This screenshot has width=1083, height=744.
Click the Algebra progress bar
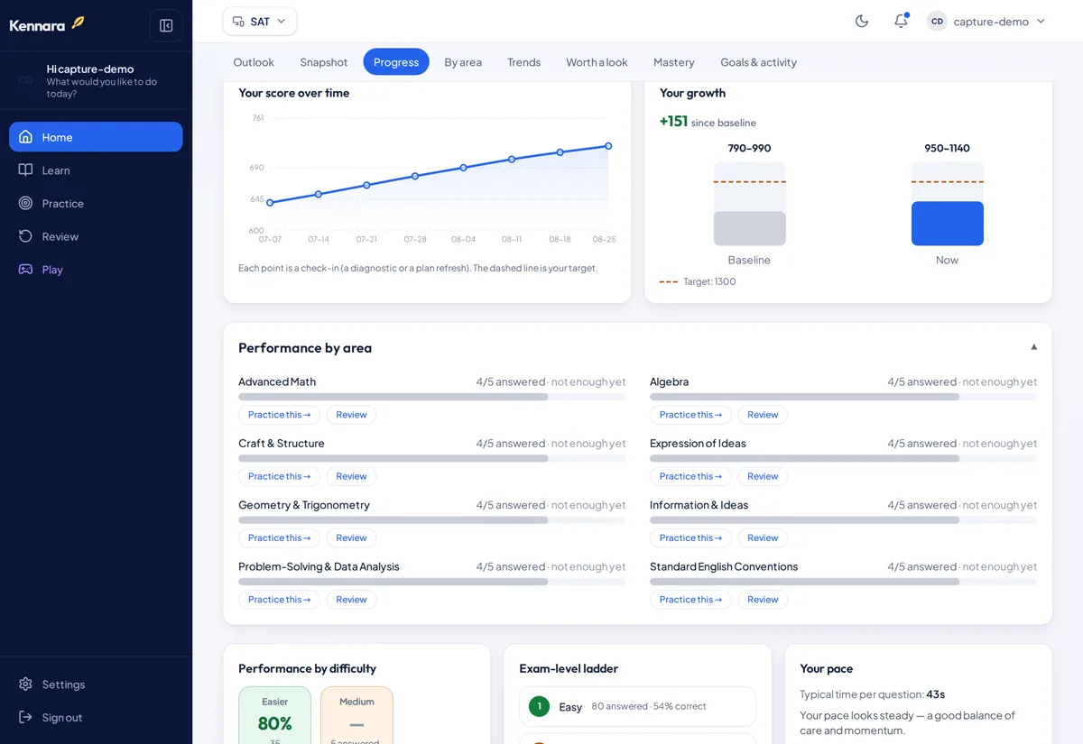pos(843,397)
